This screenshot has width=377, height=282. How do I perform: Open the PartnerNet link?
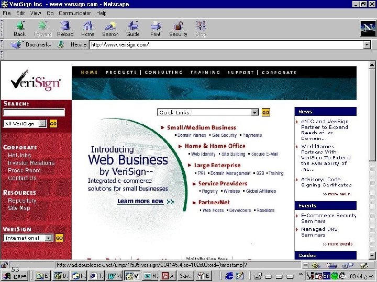tap(214, 203)
